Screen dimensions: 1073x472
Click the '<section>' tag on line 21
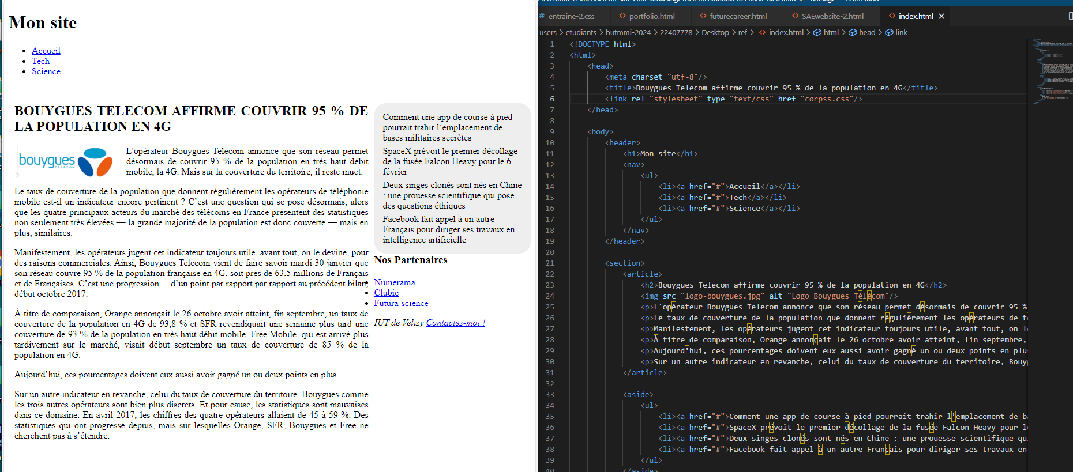[625, 263]
